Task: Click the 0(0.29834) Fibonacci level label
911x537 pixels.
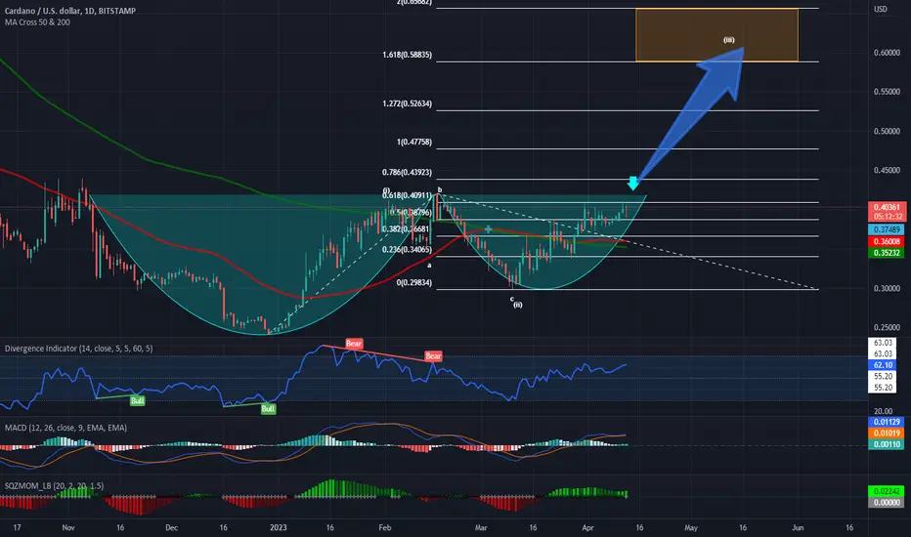Action: point(414,283)
